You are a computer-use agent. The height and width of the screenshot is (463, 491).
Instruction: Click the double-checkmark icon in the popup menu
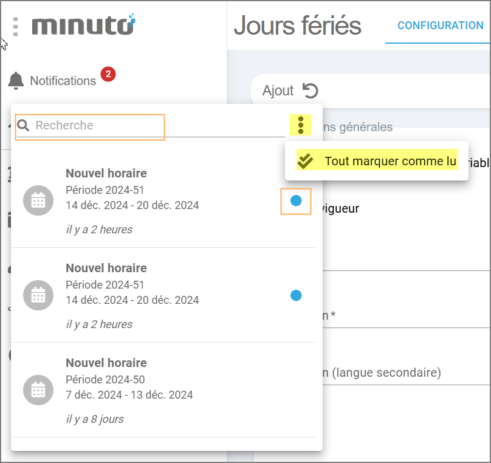click(x=304, y=161)
